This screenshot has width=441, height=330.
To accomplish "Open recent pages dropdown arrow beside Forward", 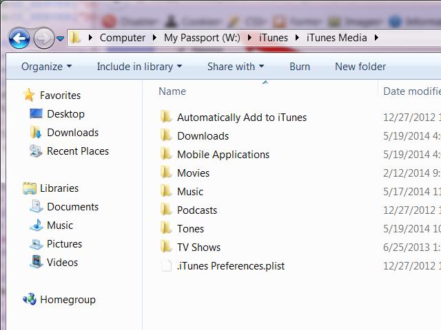I will (x=61, y=38).
